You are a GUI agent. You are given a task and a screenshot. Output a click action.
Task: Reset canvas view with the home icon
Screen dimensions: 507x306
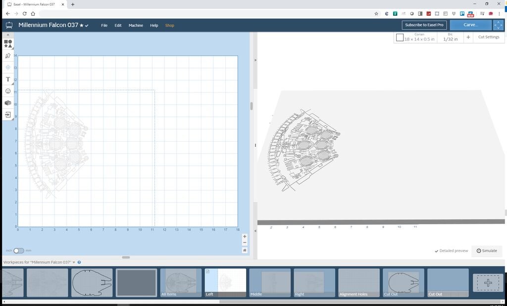[245, 250]
